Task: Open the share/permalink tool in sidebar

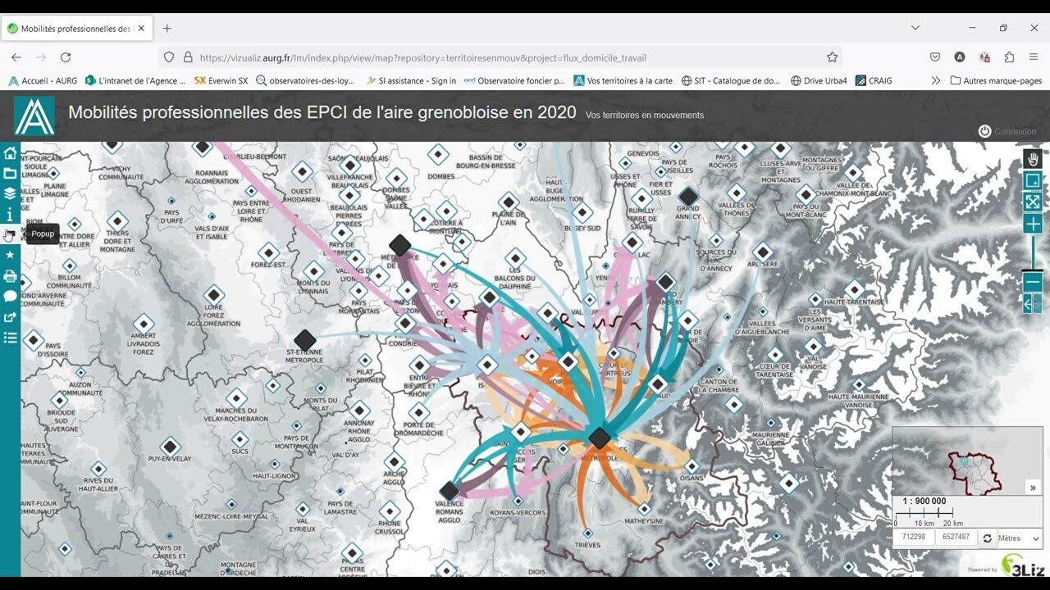Action: coord(10,317)
